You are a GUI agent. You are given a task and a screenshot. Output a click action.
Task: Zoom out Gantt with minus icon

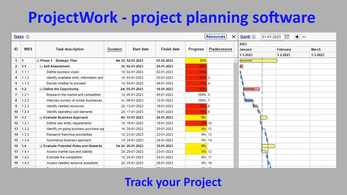[x=304, y=37]
